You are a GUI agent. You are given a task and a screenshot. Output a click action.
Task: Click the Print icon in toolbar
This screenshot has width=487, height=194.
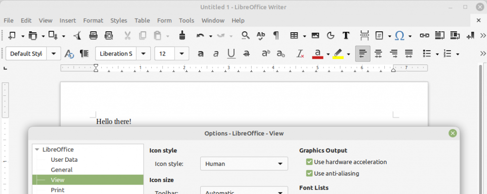coord(94,35)
